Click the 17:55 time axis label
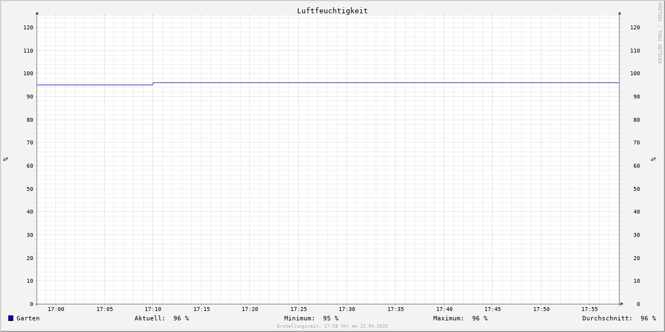Viewport: 665px width, 332px height. [x=590, y=309]
